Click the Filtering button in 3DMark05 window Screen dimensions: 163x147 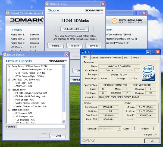click(76, 80)
